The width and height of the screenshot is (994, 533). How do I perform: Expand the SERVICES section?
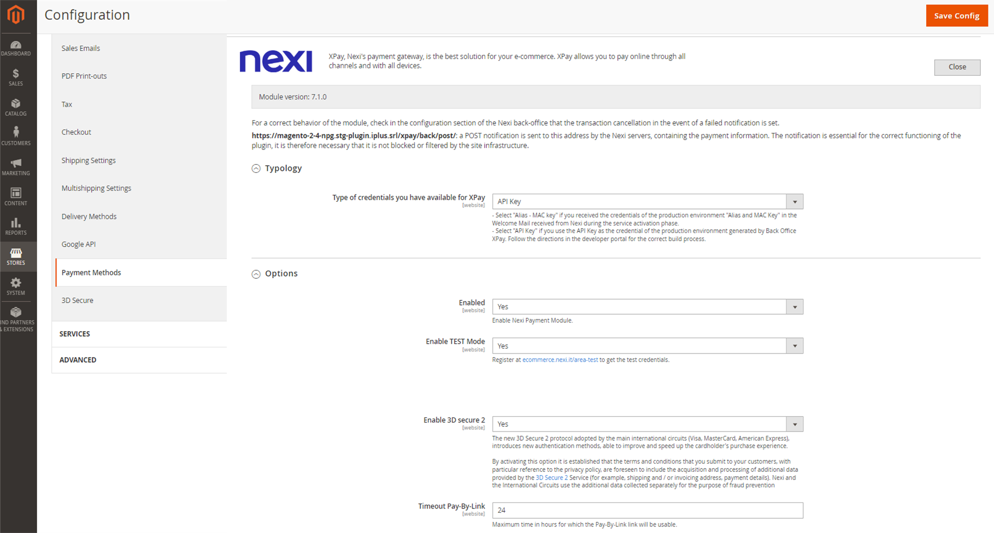139,334
